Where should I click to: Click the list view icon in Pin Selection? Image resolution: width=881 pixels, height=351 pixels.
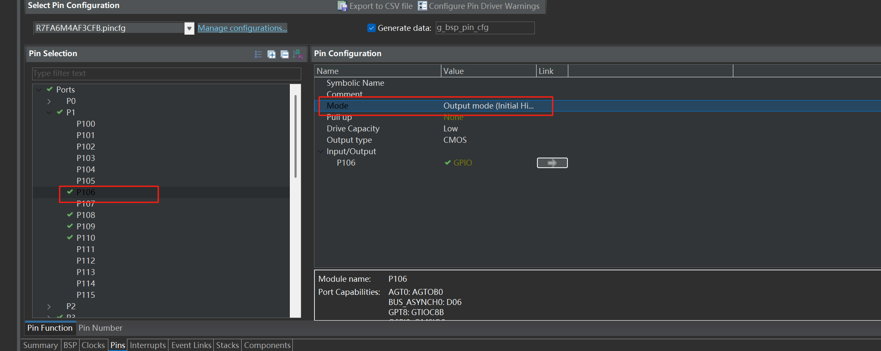(259, 54)
